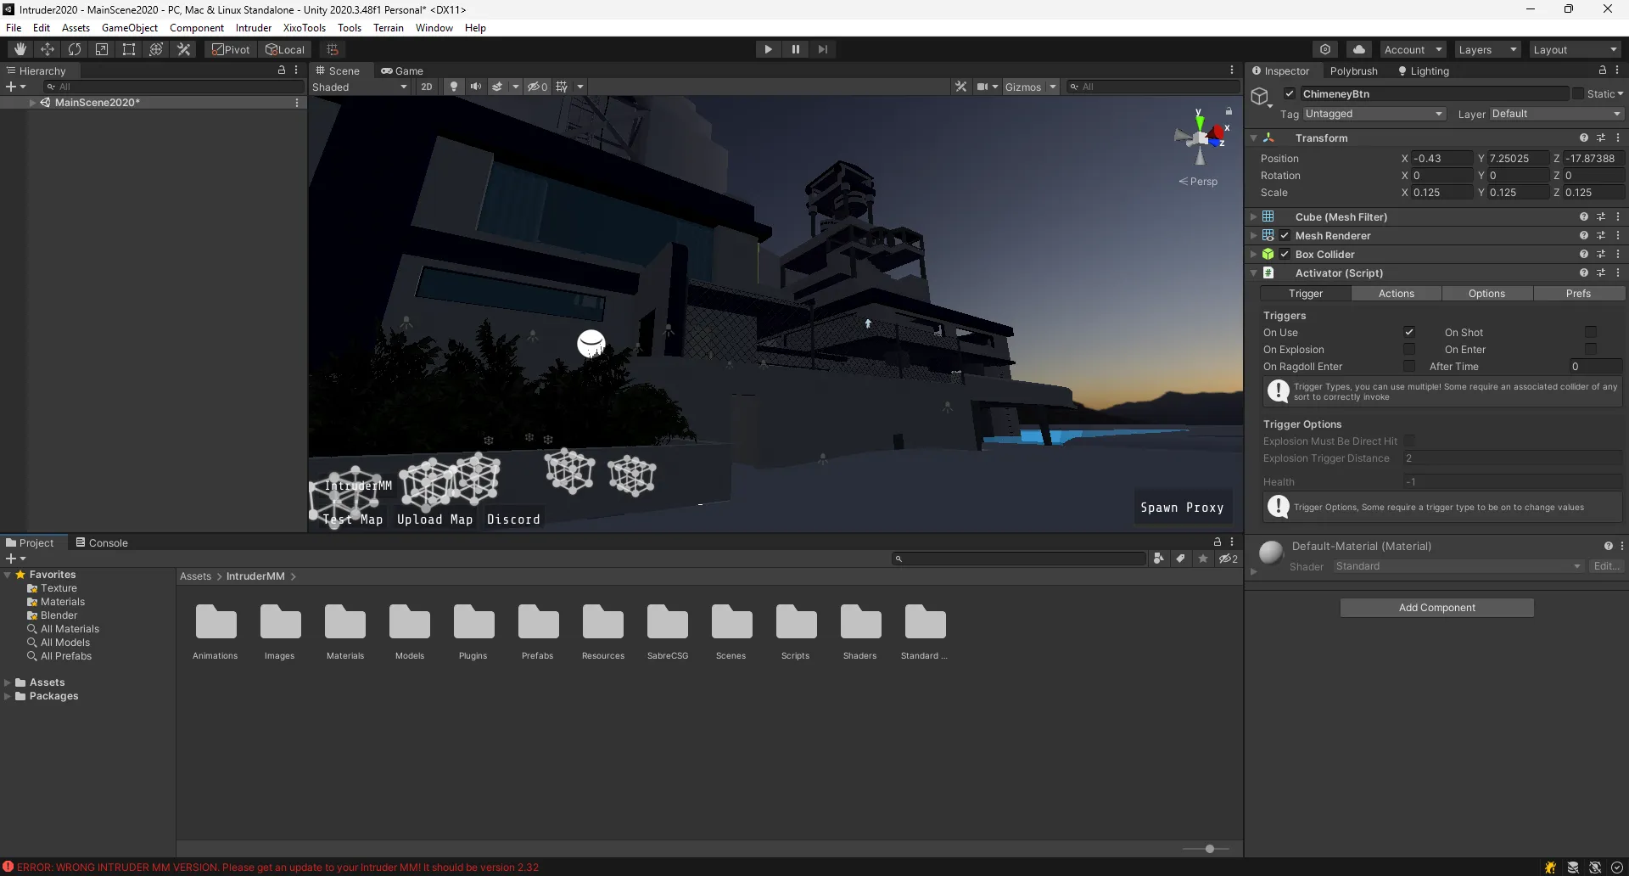Screen dimensions: 1629x876
Task: Enable the On Shot trigger checkbox
Action: pos(1592,332)
